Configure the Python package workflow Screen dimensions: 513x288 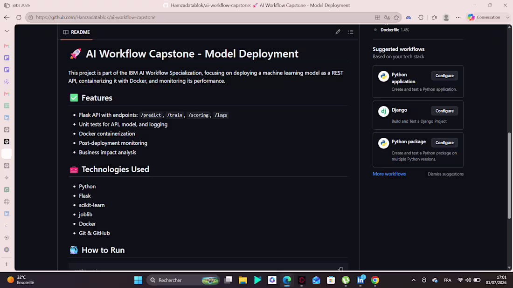(444, 142)
